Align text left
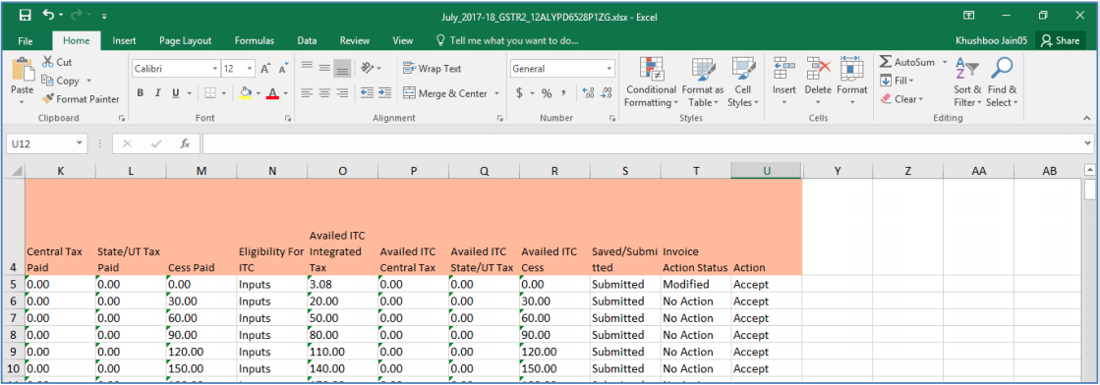Image resolution: width=1100 pixels, height=385 pixels. tap(307, 92)
